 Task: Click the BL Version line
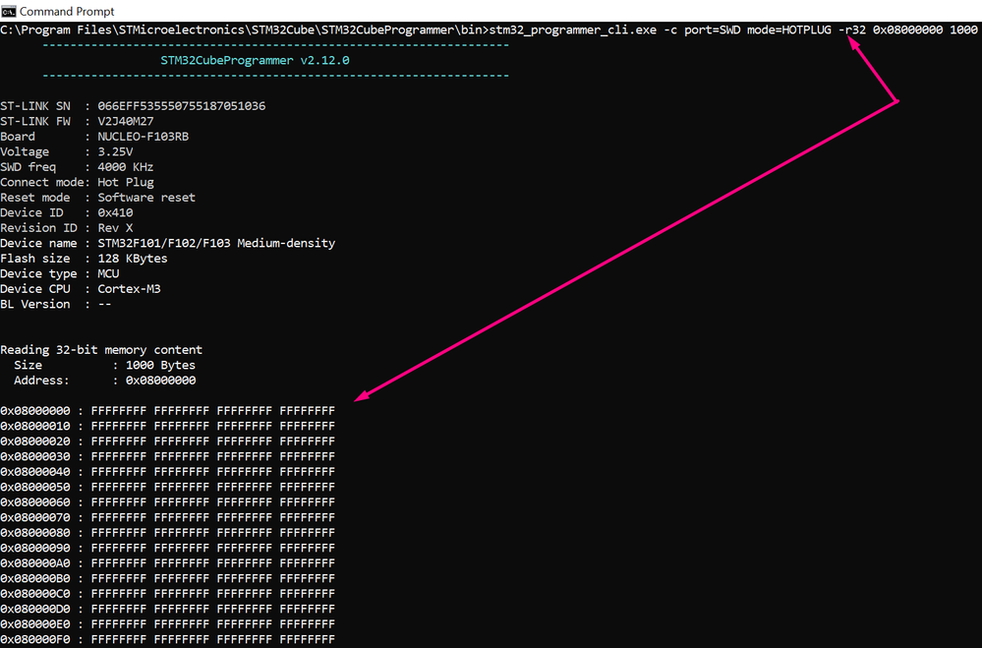56,304
